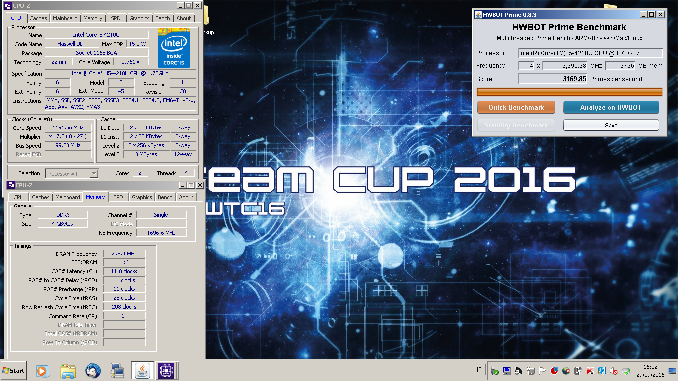The image size is (678, 381).
Task: Open the Action Center flag icon
Action: coord(542,371)
